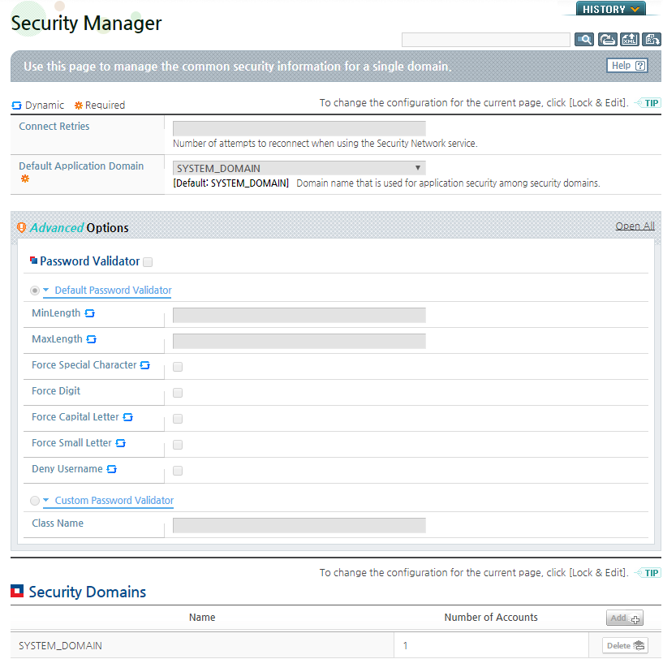Click the TIP icon above Security Domains
663x672 pixels.
(648, 572)
